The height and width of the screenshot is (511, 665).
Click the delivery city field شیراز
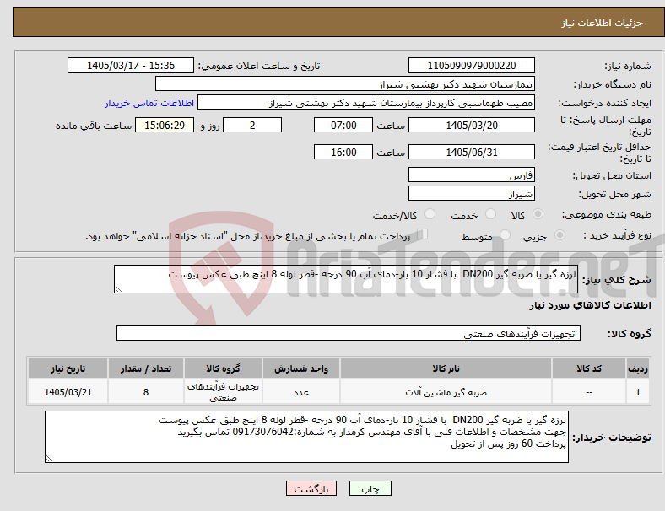471,194
